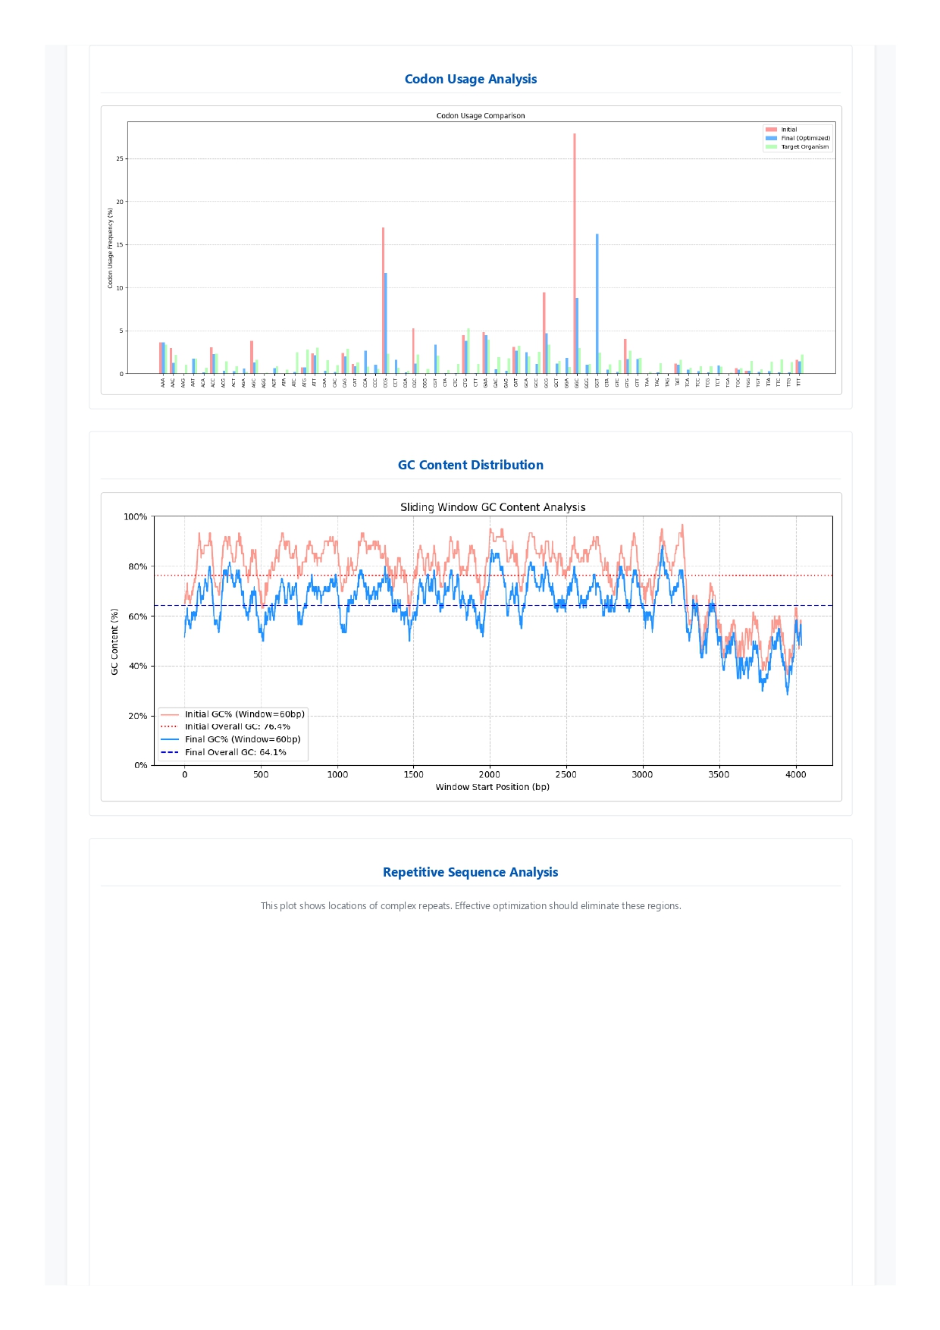Click 'Sliding Window GC Content Analysis' title

pyautogui.click(x=493, y=507)
